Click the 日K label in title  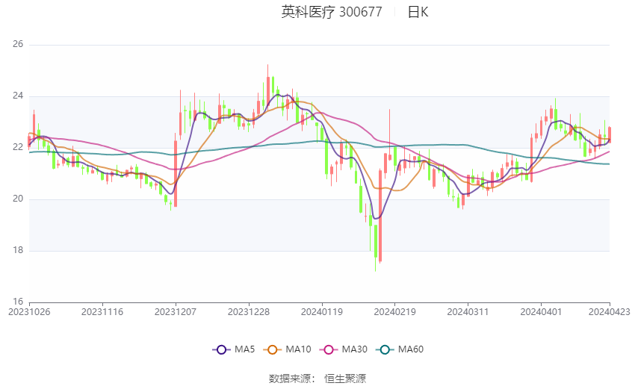(x=418, y=12)
